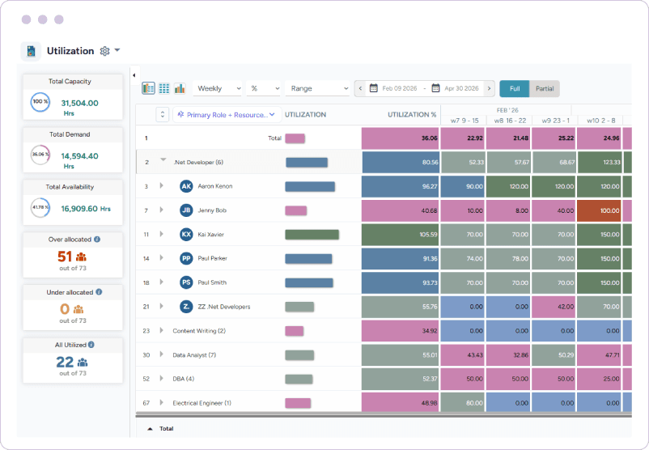Screen dimensions: 649x450
Task: Open the Utilization settings gear
Action: [104, 51]
